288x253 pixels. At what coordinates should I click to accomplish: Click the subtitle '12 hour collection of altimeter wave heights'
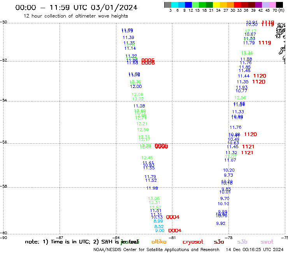[76, 16]
